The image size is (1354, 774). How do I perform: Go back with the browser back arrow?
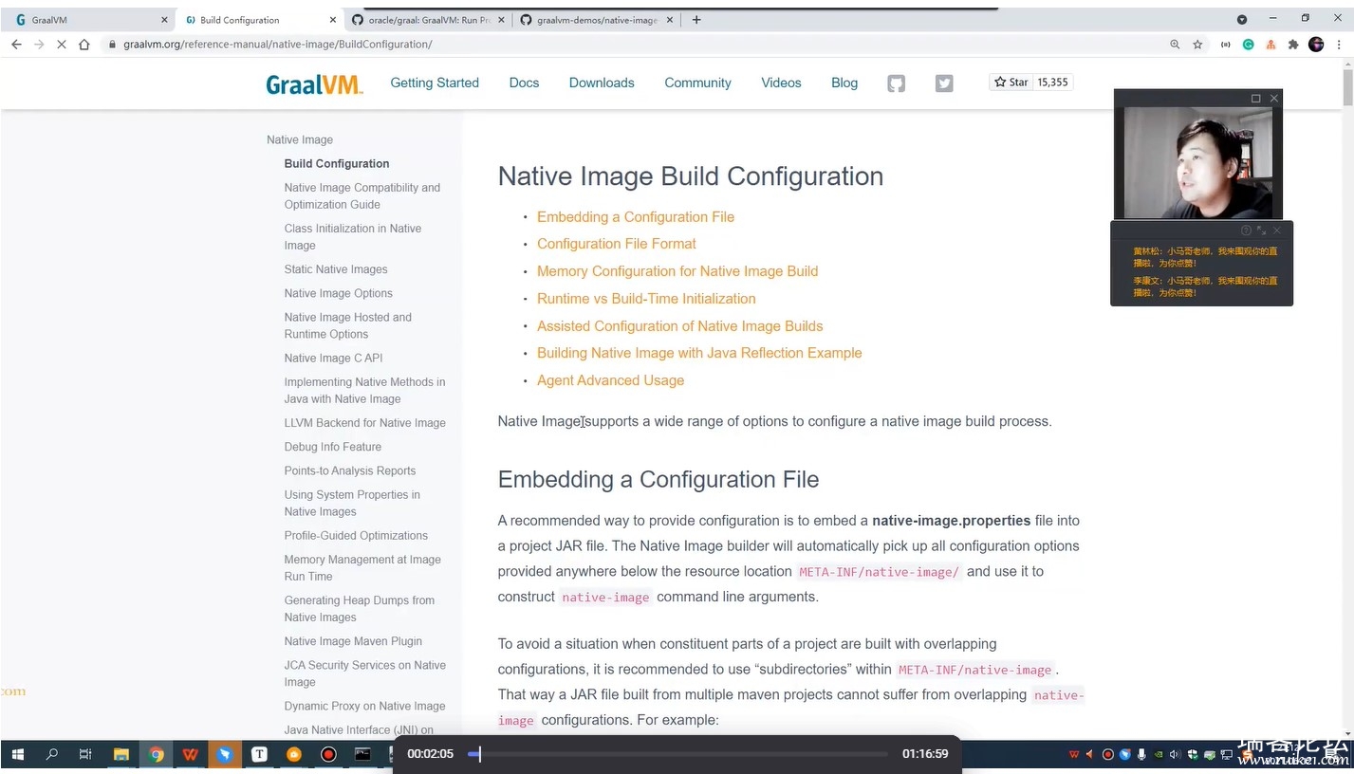point(16,45)
